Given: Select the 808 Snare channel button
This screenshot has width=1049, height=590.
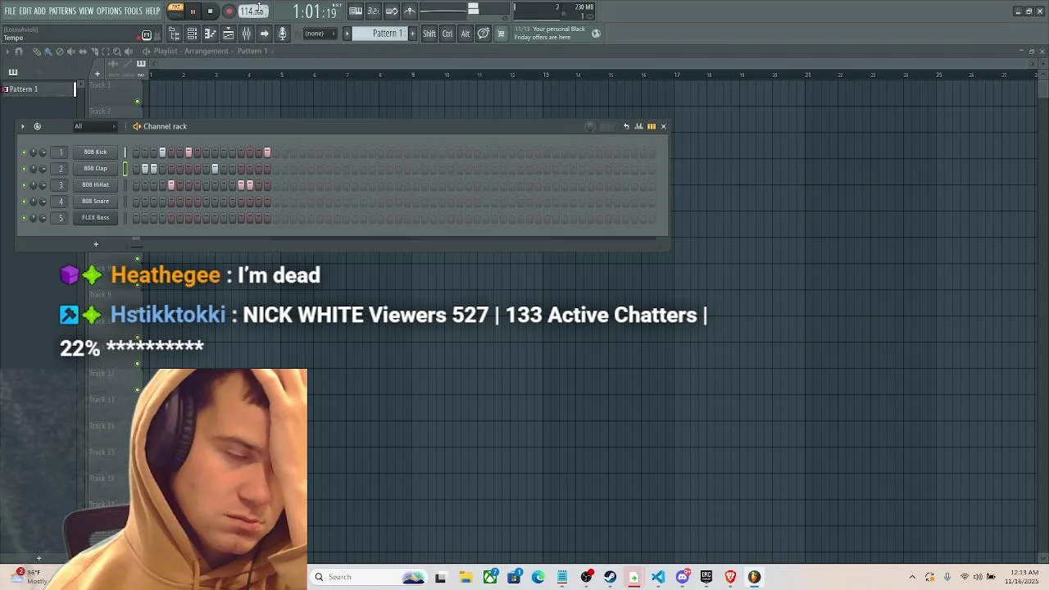Looking at the screenshot, I should 95,201.
